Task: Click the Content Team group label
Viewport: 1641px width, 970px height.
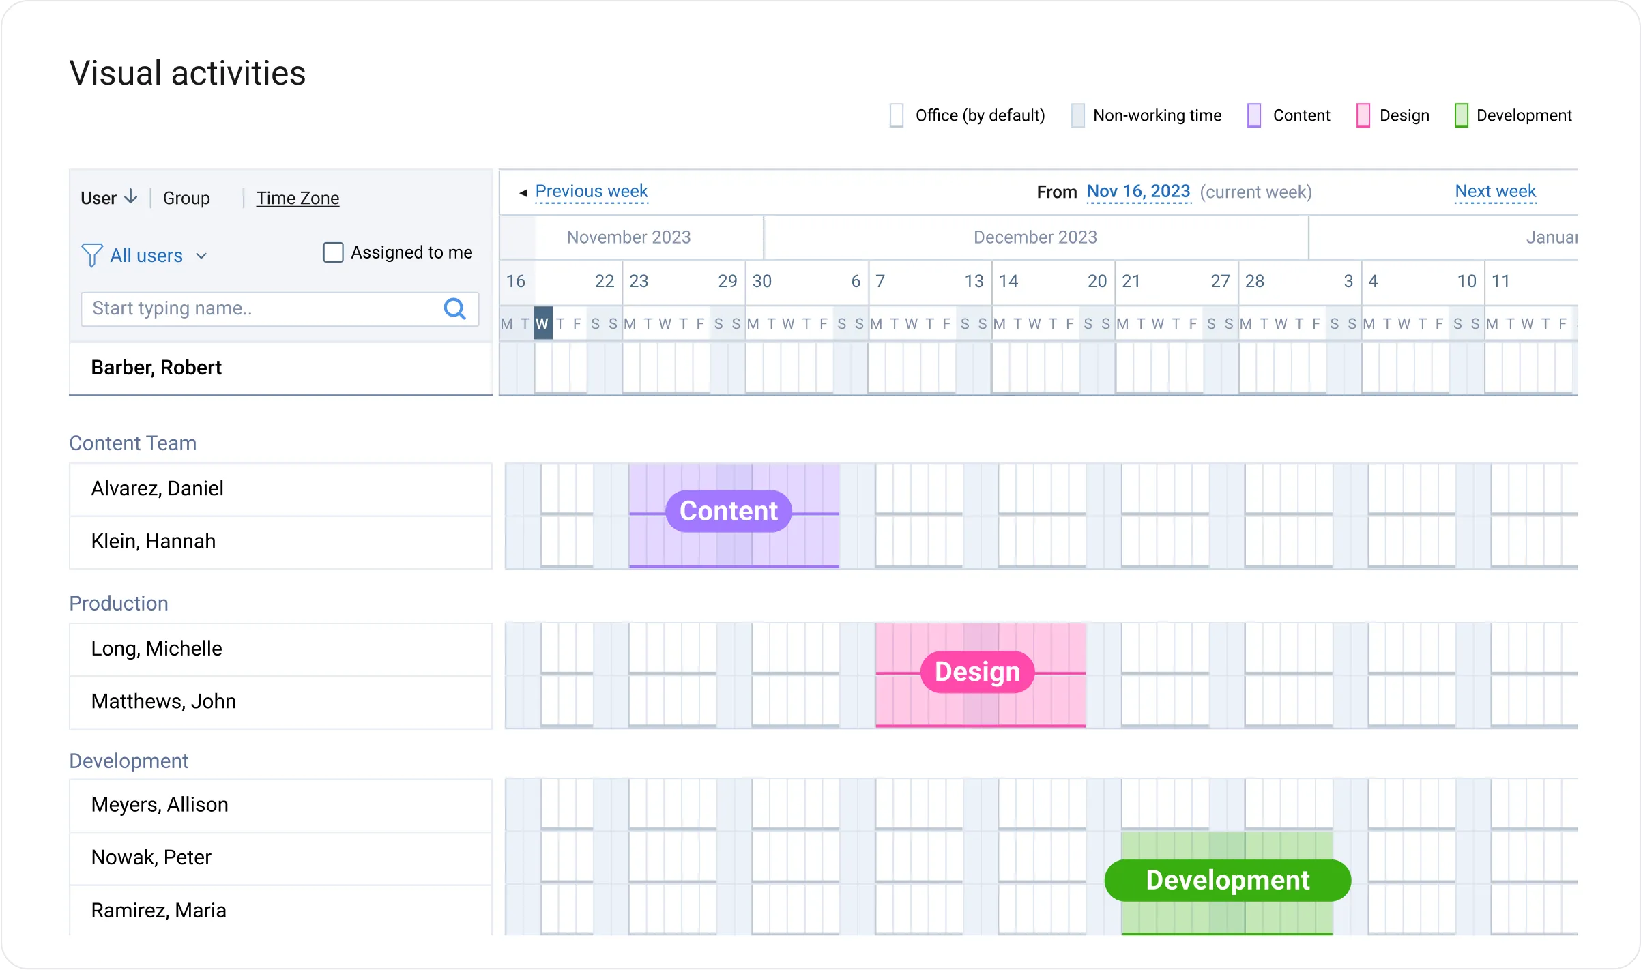Action: pos(132,443)
